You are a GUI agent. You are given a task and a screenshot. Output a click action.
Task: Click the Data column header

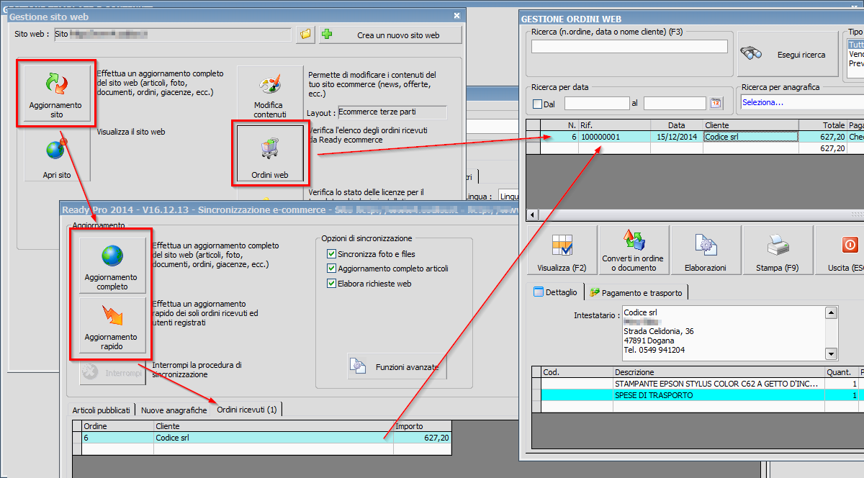(x=678, y=125)
